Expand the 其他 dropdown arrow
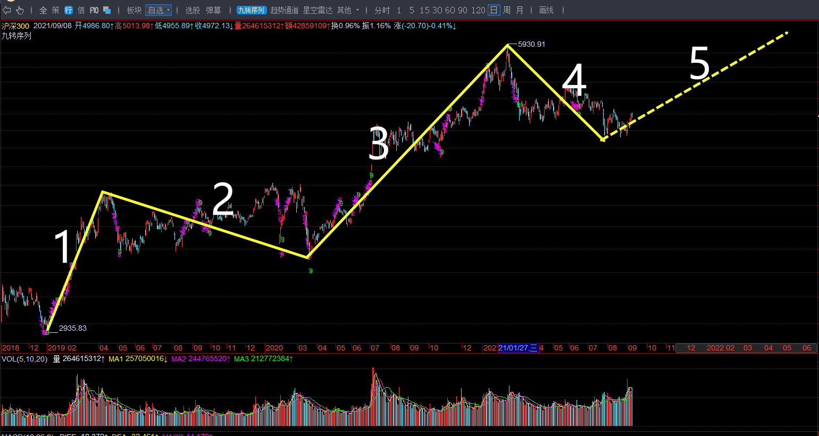The height and width of the screenshot is (436, 819). [x=357, y=10]
